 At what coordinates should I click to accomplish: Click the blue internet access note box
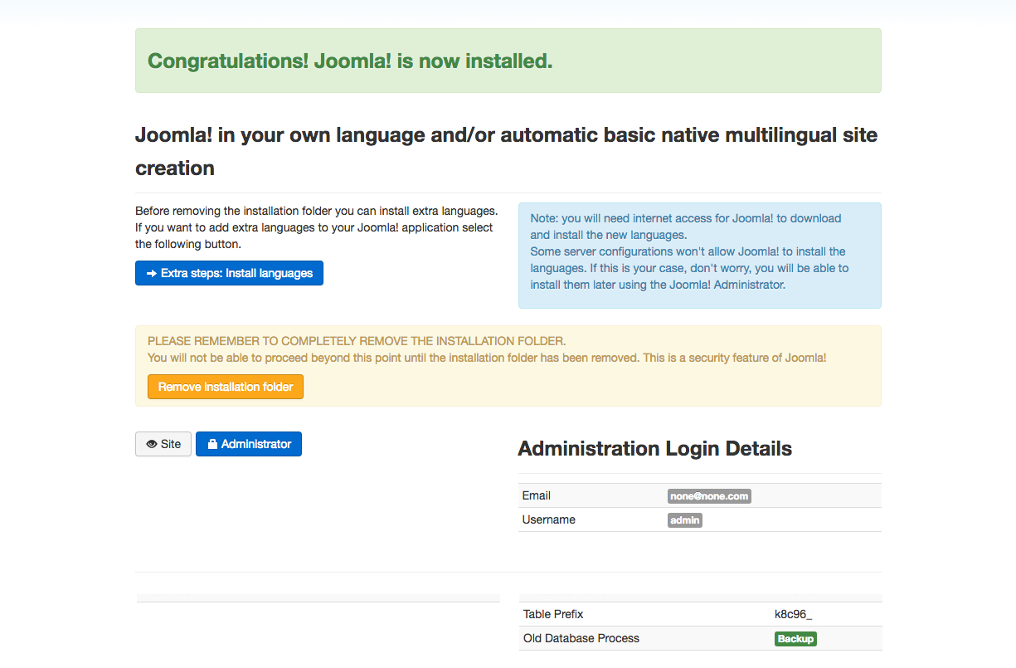point(700,256)
